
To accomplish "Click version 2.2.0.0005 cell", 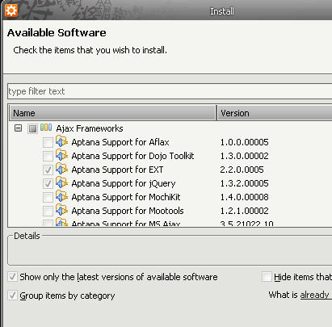I will 242,170.
